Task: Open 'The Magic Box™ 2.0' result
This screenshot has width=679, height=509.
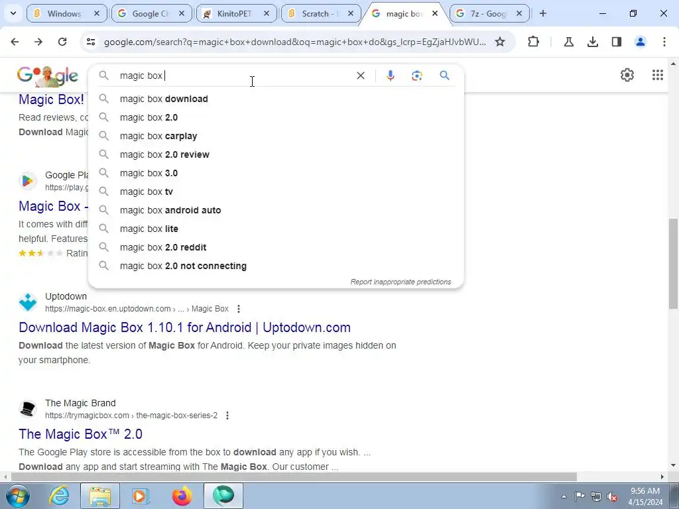Action: [x=80, y=433]
